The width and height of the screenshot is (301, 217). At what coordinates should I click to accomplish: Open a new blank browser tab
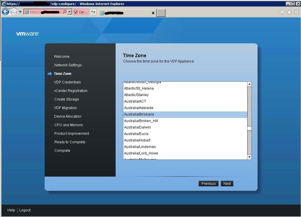tap(161, 13)
